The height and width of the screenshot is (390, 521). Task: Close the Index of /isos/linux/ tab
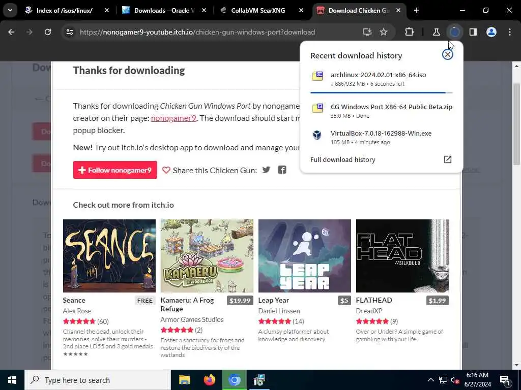[x=107, y=10]
